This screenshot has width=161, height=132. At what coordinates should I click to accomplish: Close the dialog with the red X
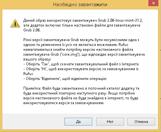154,3
